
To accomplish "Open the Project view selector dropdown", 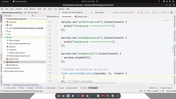I will click(x=9, y=16).
